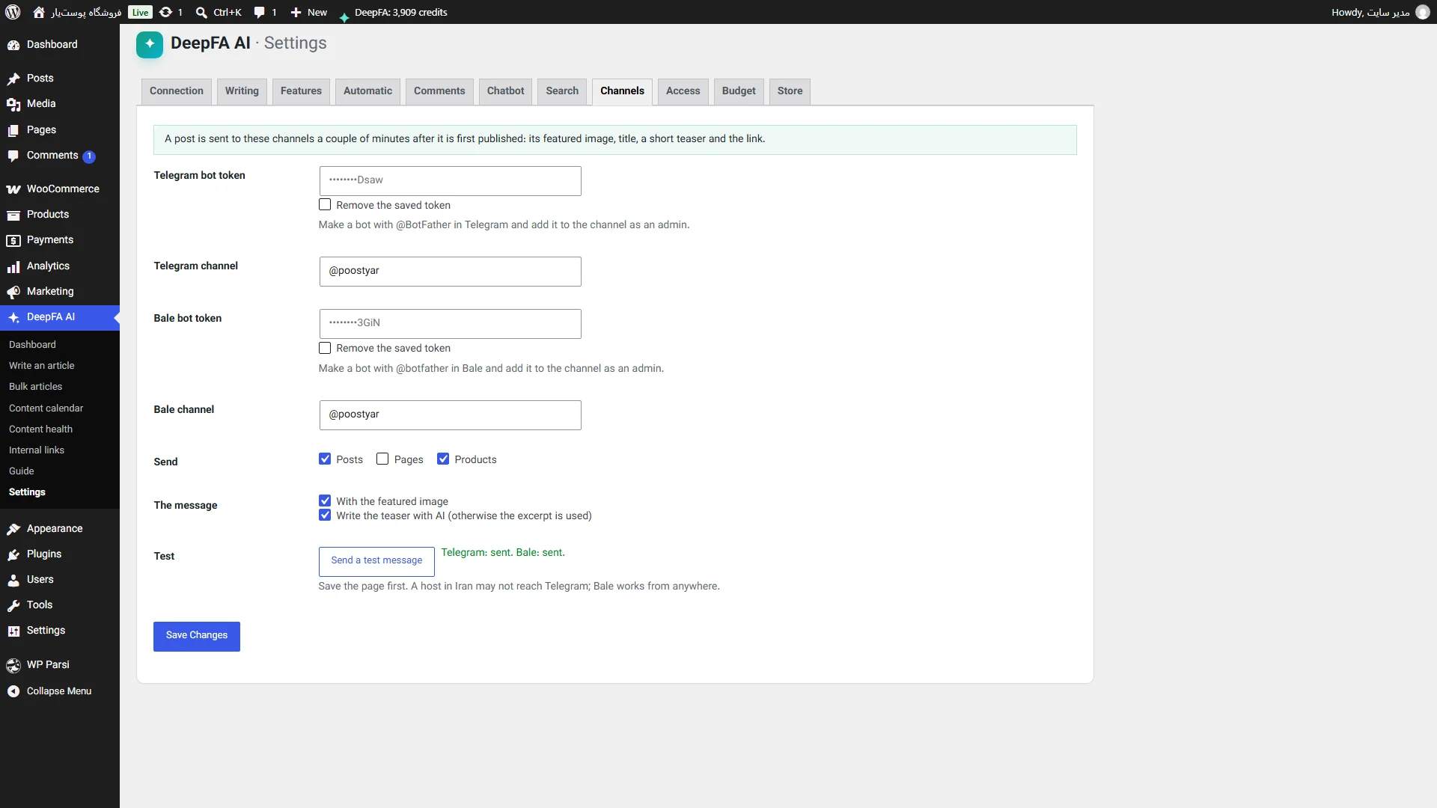
Task: Uncheck the Posts send checkbox
Action: [325, 459]
